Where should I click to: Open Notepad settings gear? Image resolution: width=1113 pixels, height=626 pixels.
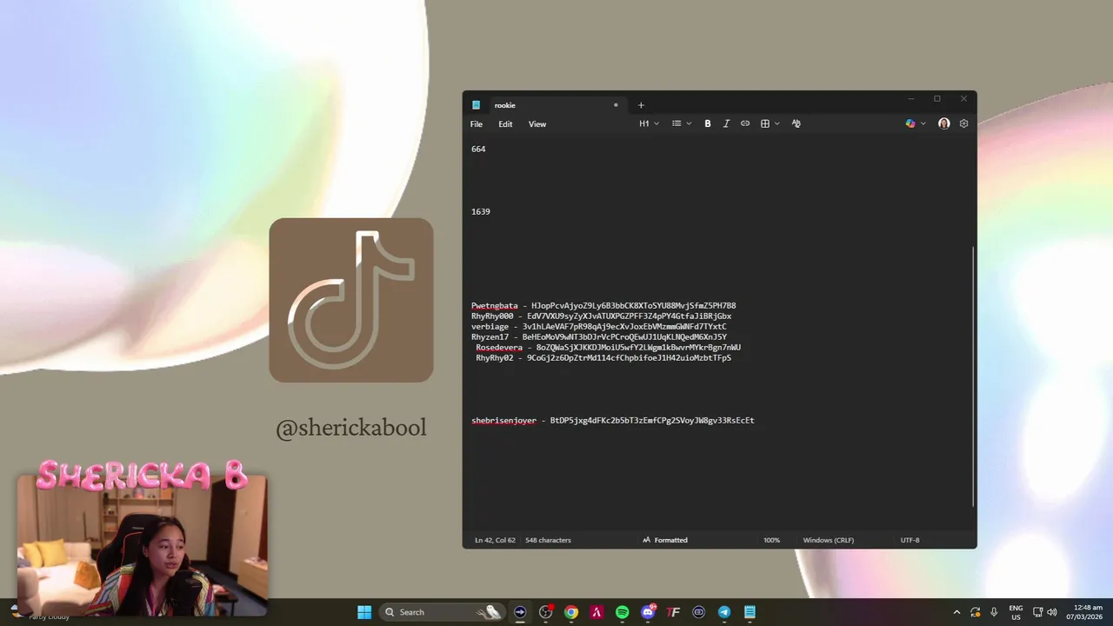pyautogui.click(x=963, y=123)
